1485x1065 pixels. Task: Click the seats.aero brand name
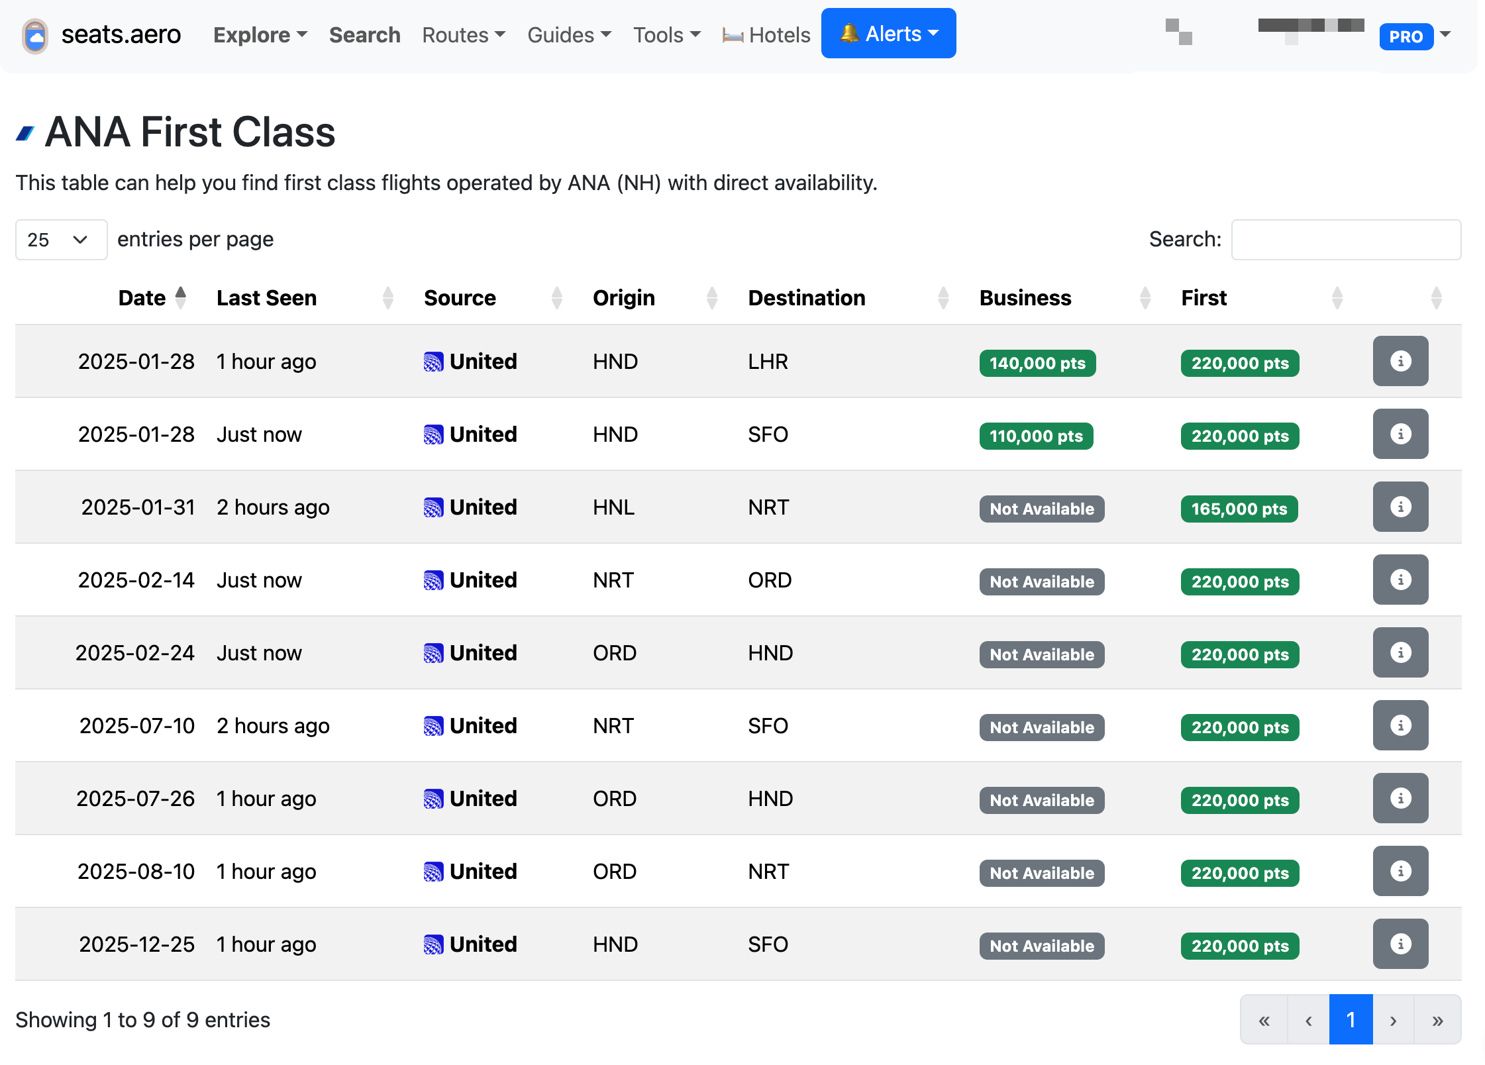coord(121,34)
